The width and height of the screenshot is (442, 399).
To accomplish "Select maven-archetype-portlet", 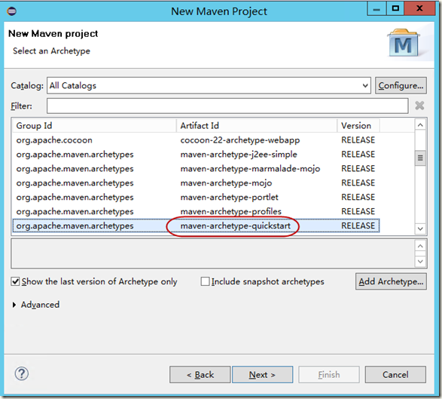I will click(196, 197).
